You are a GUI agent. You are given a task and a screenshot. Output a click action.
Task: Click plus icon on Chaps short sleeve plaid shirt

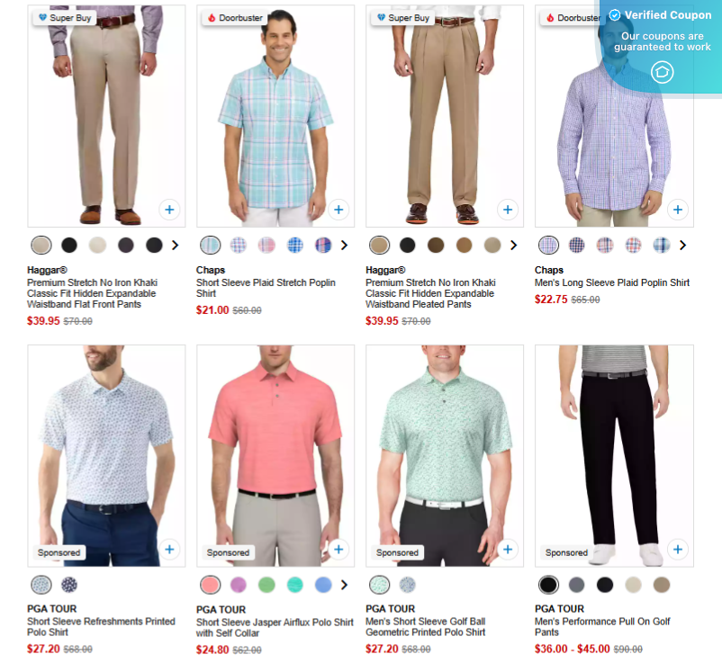[x=338, y=210]
